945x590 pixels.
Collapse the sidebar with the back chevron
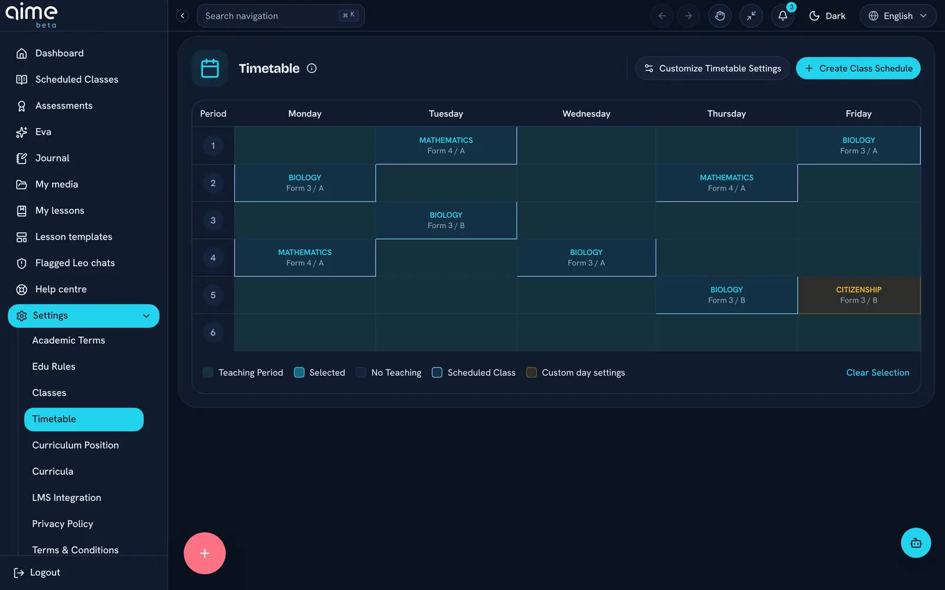click(183, 16)
